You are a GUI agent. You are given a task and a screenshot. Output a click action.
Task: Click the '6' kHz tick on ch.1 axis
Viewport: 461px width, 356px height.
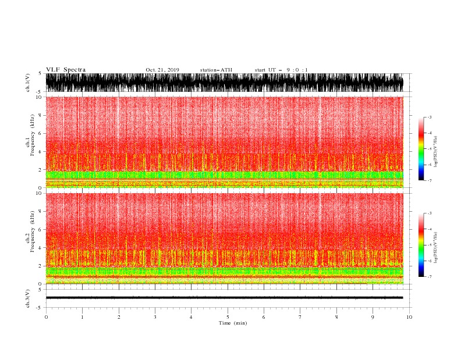pyautogui.click(x=40, y=133)
